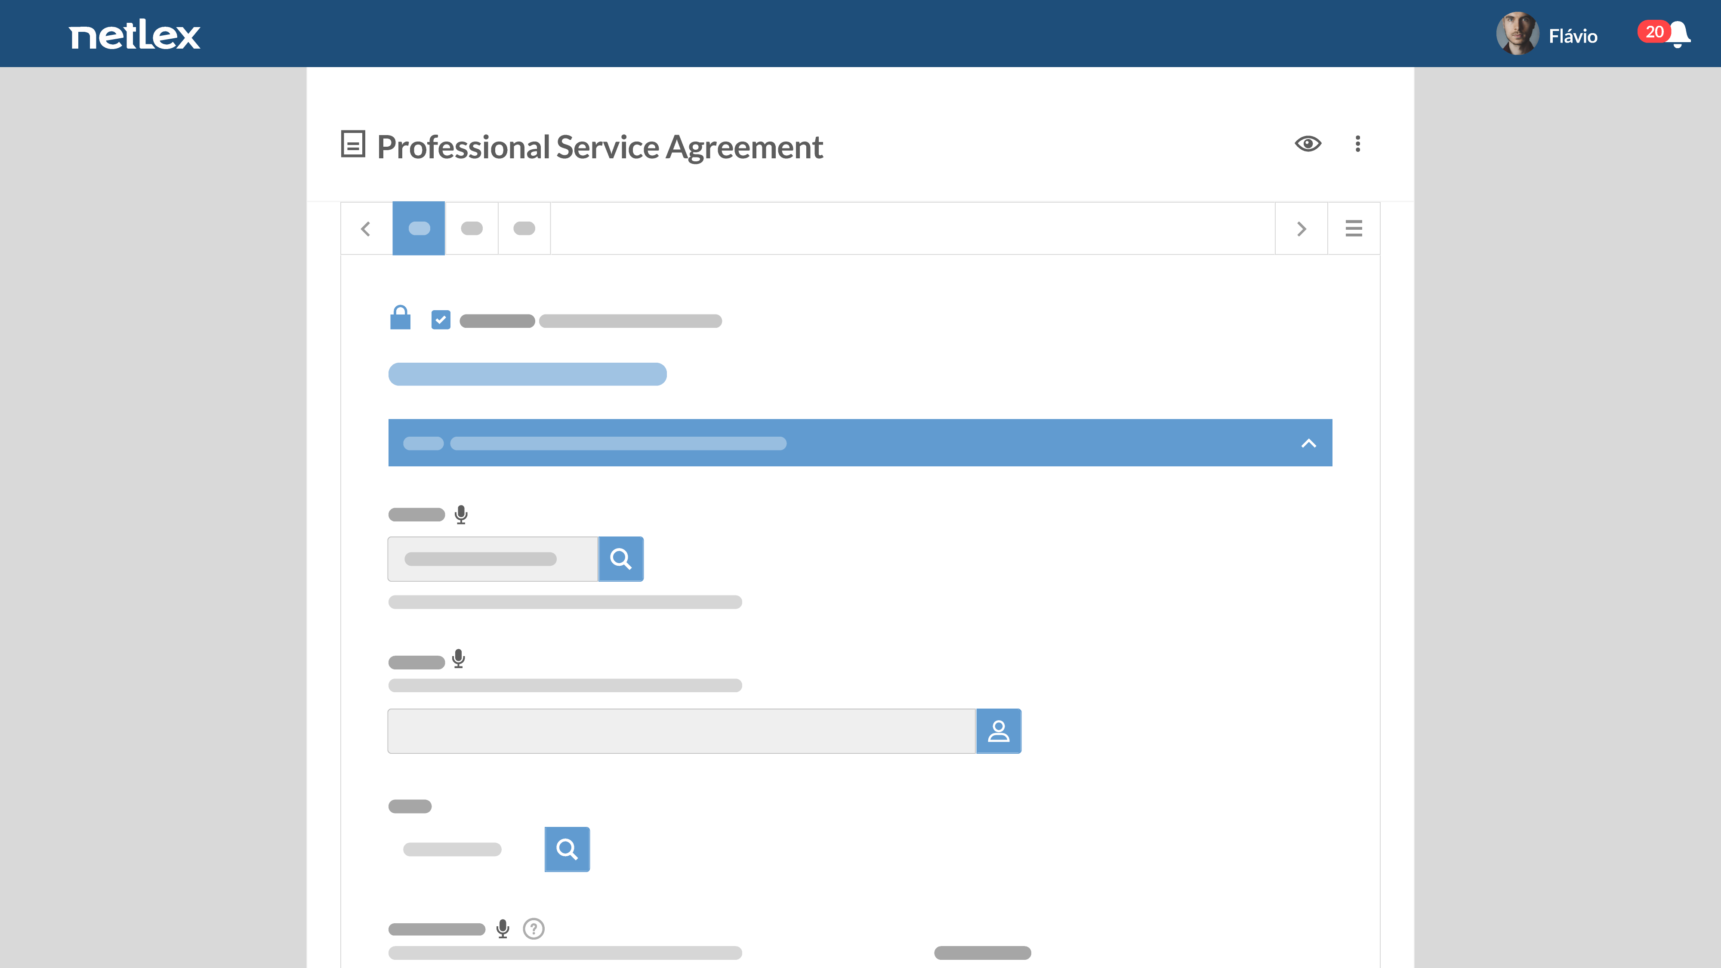Click the blue lock icon
The width and height of the screenshot is (1721, 968).
400,318
